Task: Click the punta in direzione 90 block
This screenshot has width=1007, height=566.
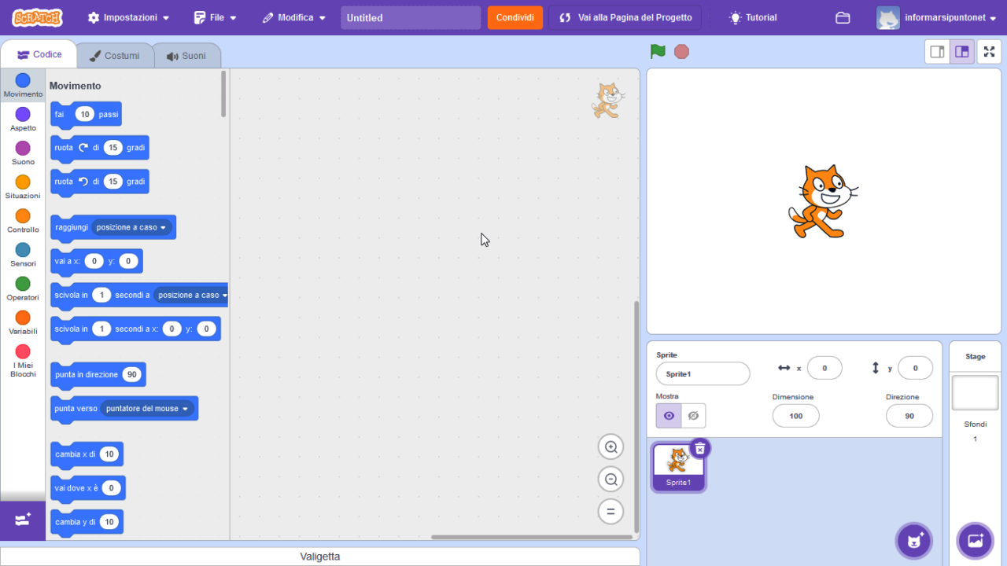Action: point(98,375)
